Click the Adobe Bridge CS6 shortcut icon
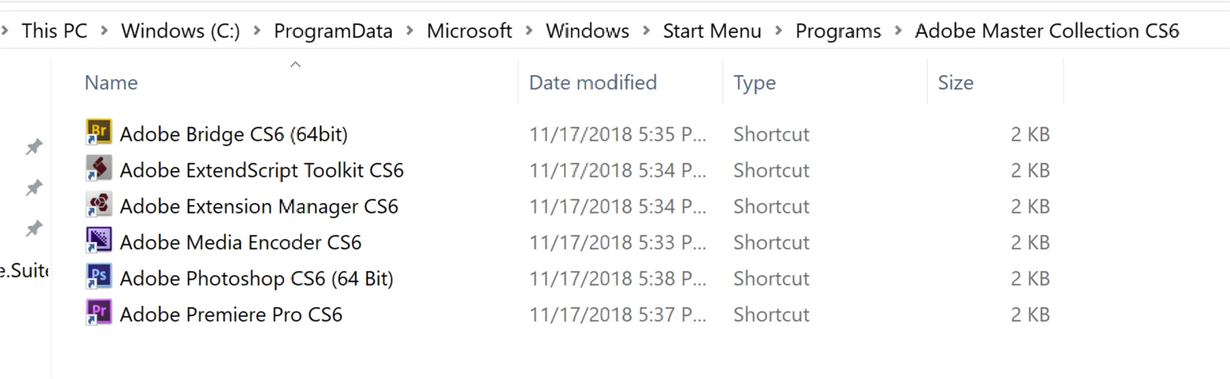Screen dimensions: 1230x379 99,133
